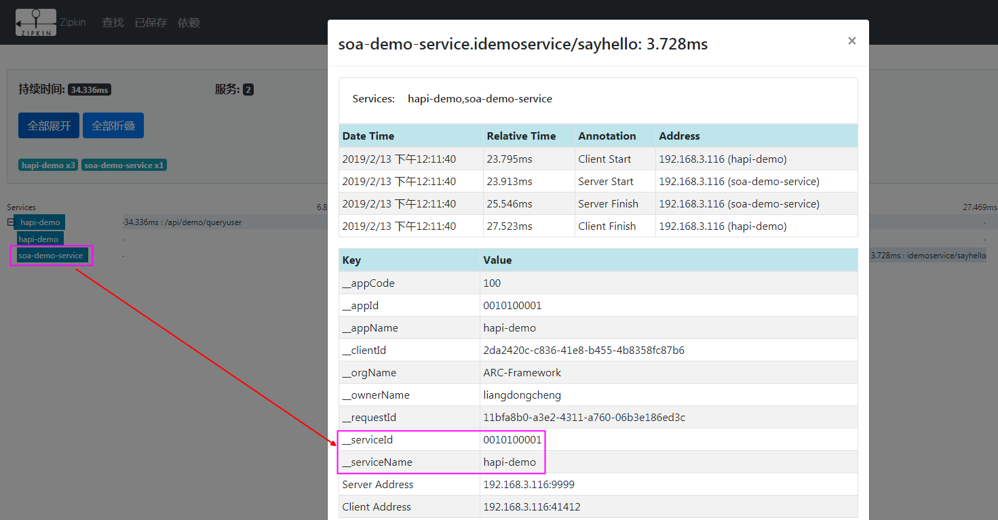Click the Key column header
The height and width of the screenshot is (520, 998).
pos(409,260)
